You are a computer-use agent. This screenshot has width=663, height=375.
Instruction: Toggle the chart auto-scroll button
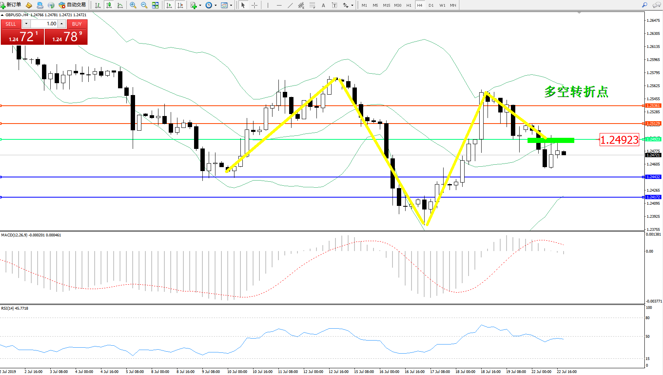(169, 5)
